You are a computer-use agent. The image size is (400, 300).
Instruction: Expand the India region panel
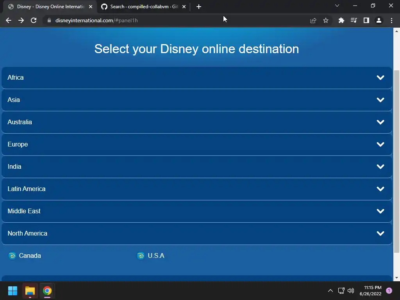coord(197,166)
